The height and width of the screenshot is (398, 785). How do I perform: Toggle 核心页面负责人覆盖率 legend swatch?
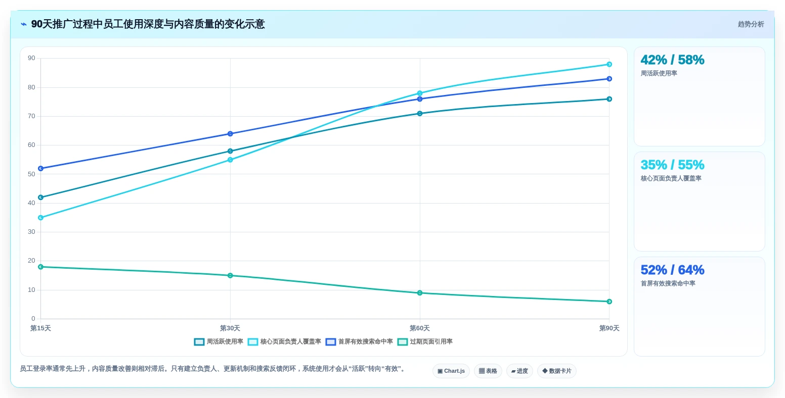point(253,342)
